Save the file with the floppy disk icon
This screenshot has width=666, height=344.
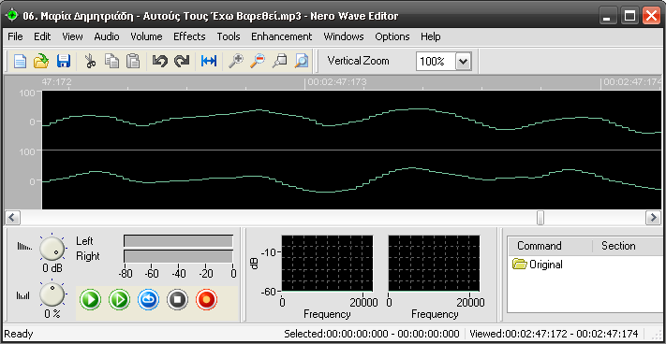coord(64,62)
